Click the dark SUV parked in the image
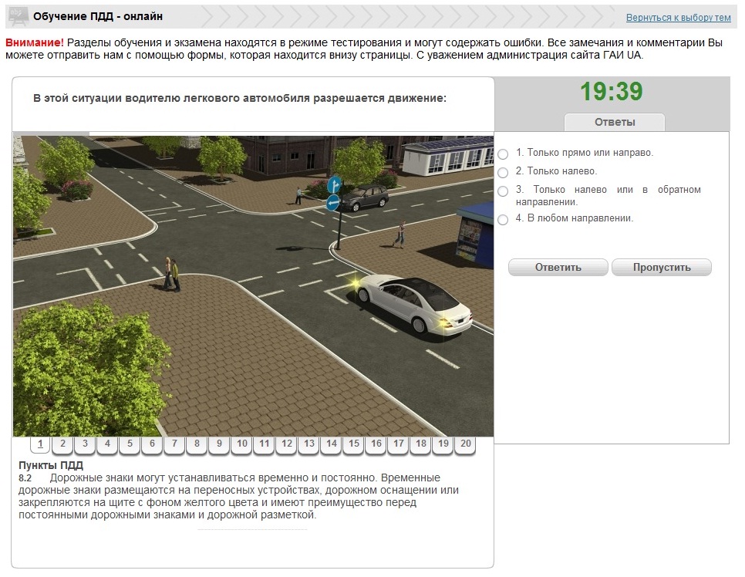 pos(364,197)
